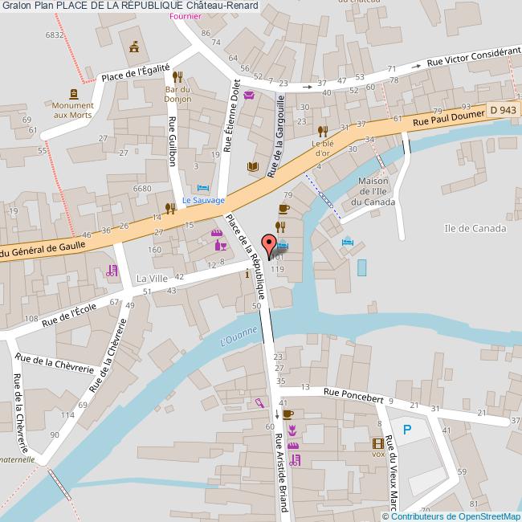Screen dimensions: 522x522
Task: Select the Maison de l'Ile du Canada label
Action: 373,191
